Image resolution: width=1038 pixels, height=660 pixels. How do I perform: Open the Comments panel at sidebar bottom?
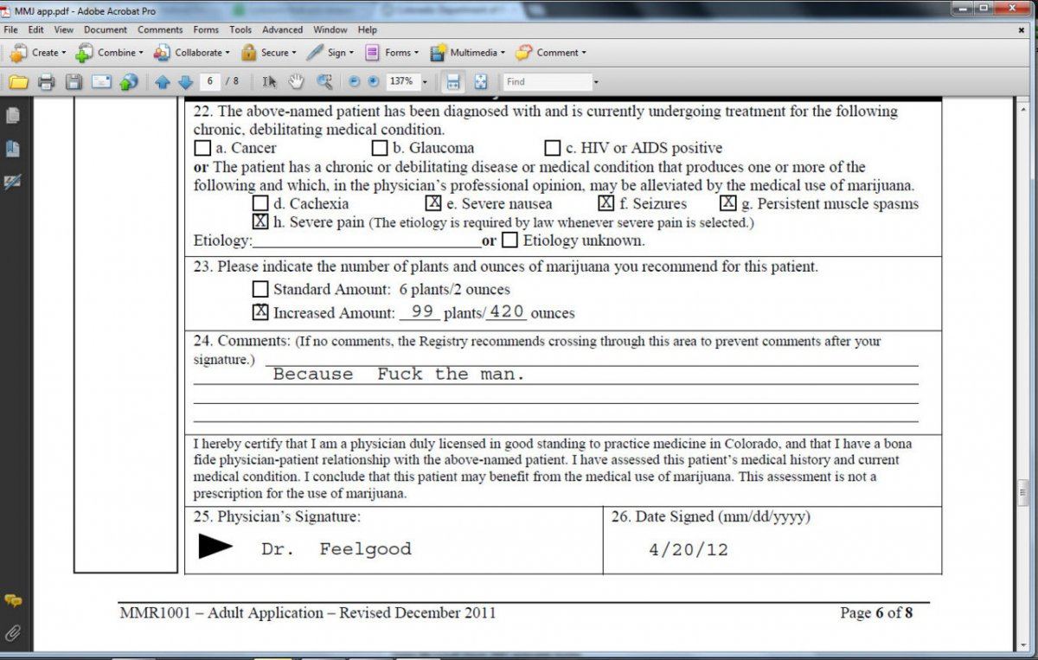click(13, 600)
